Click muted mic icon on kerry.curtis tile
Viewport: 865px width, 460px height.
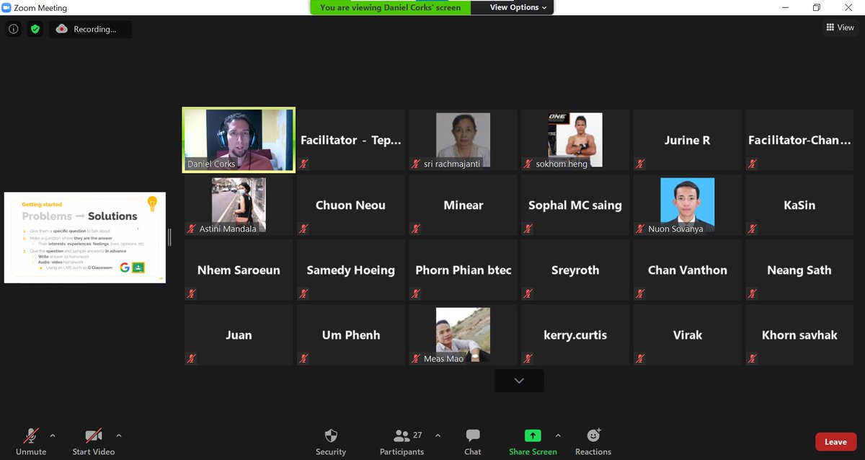(x=528, y=358)
